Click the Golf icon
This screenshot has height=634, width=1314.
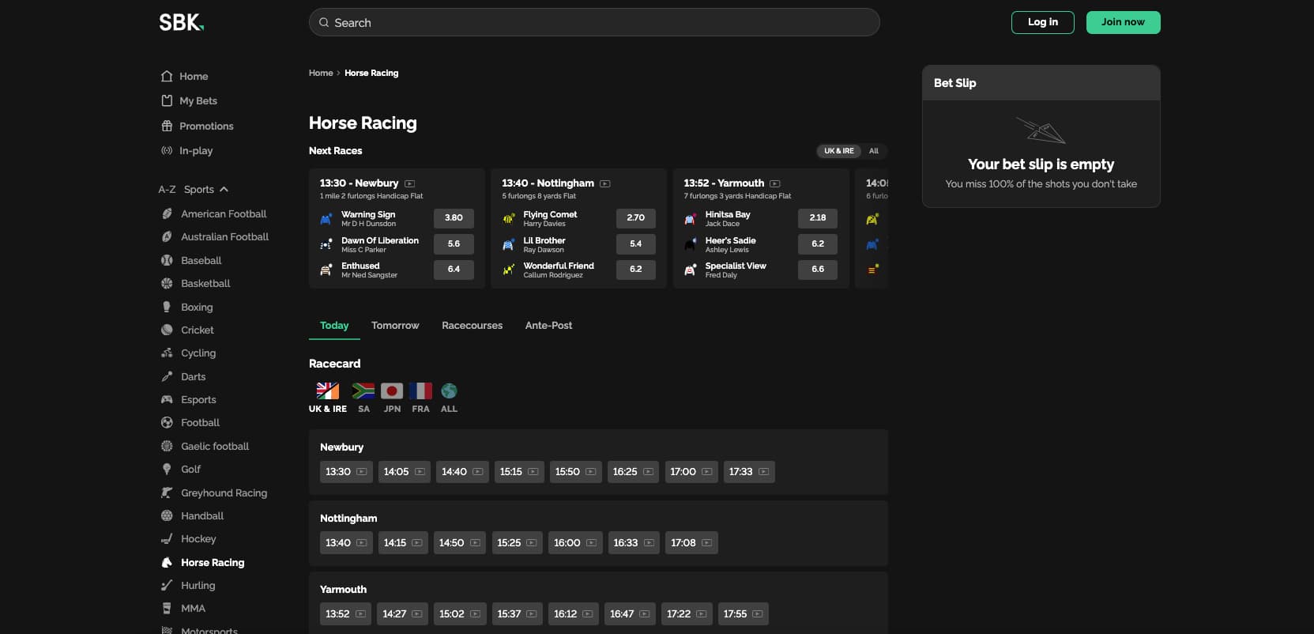tap(167, 470)
